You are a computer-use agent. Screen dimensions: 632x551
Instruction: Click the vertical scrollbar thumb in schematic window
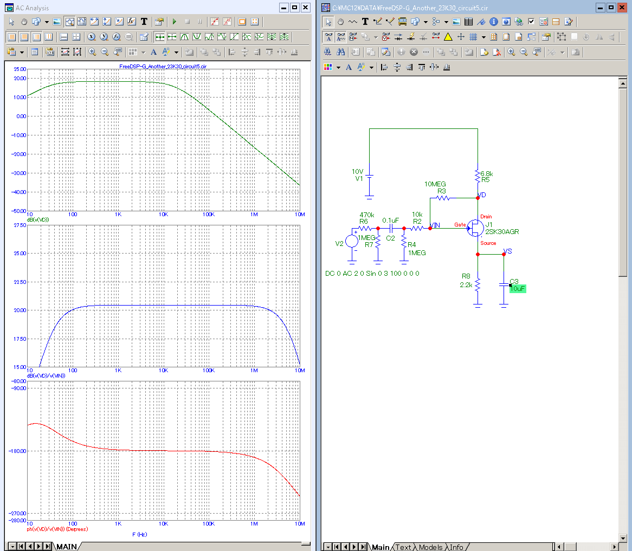pyautogui.click(x=623, y=182)
